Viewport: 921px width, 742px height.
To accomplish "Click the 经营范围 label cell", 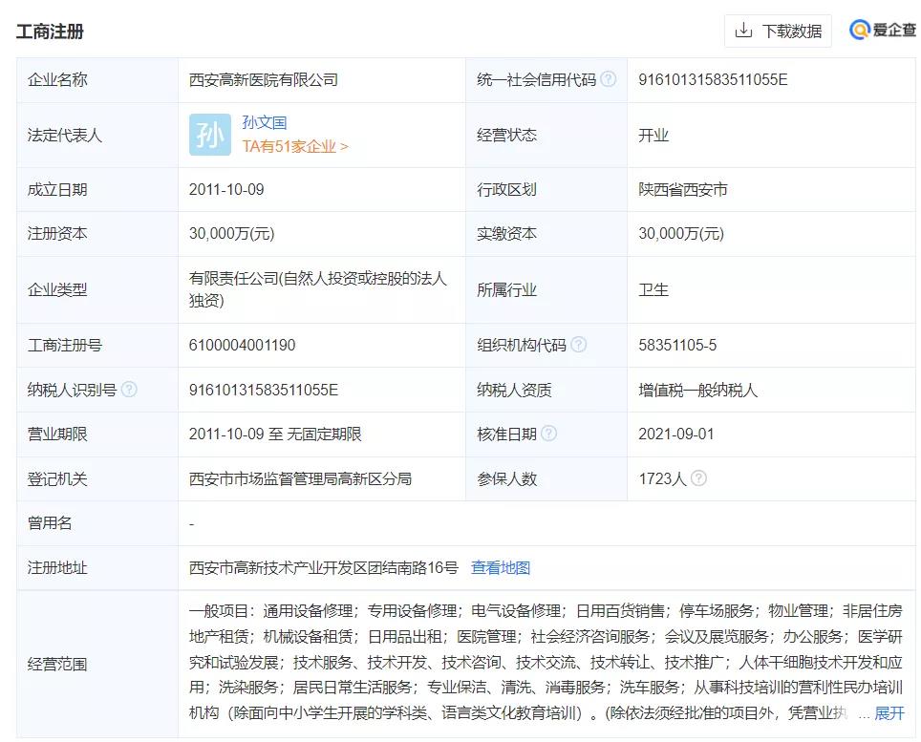I will 97,664.
